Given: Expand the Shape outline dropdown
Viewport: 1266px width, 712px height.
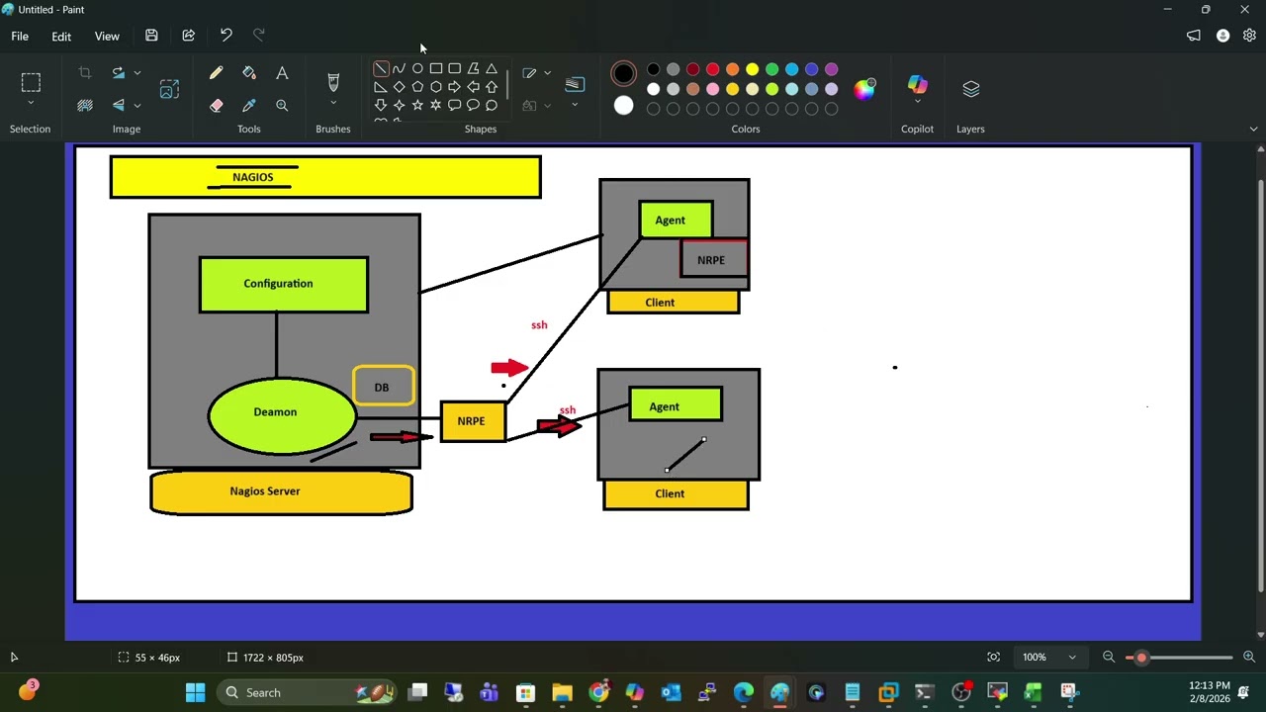Looking at the screenshot, I should coord(547,73).
